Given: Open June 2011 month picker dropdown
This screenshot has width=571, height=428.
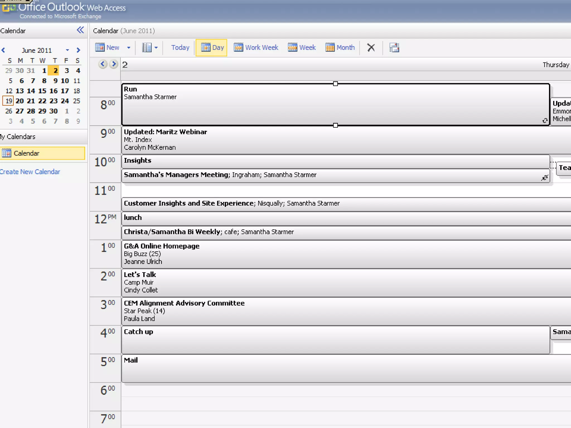Looking at the screenshot, I should pos(67,50).
